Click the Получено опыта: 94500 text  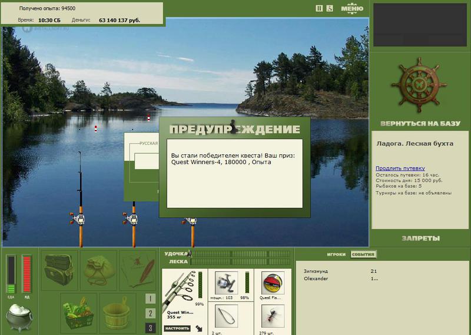coord(47,8)
